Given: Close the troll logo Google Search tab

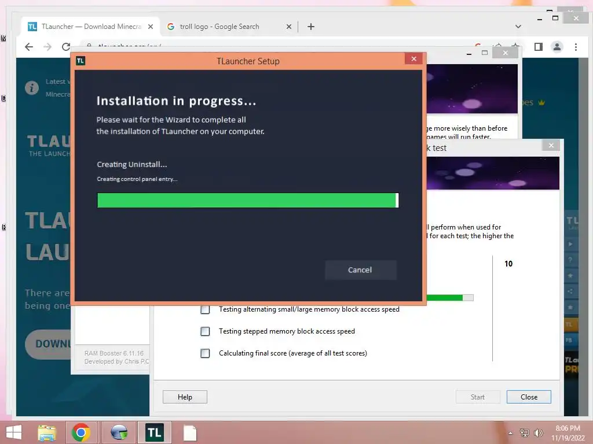Looking at the screenshot, I should tap(289, 27).
